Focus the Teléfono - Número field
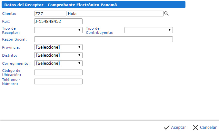This screenshot has width=219, height=133. tap(58, 81)
